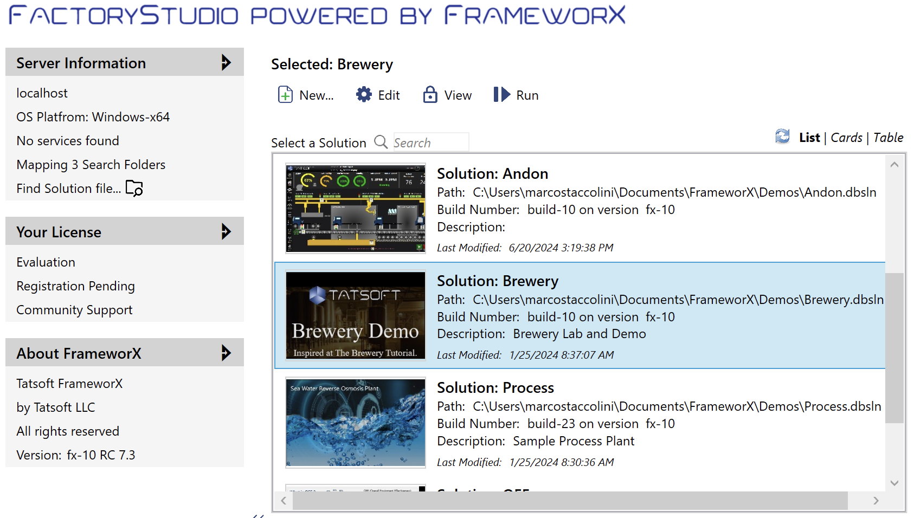Click Description: Brewery Lab and Demo

click(x=542, y=334)
